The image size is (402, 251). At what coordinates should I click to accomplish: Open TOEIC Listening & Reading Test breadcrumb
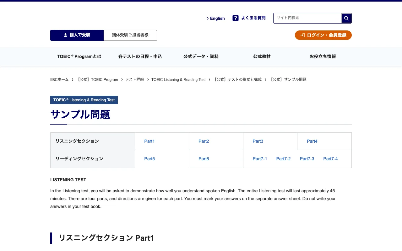[178, 80]
